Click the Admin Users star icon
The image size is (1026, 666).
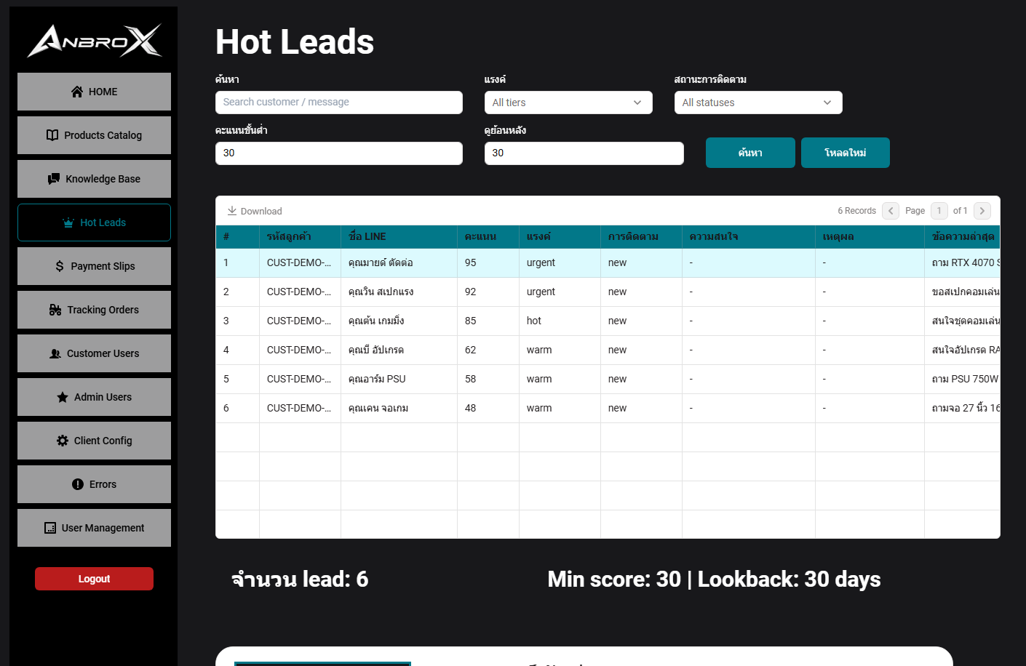coord(63,397)
